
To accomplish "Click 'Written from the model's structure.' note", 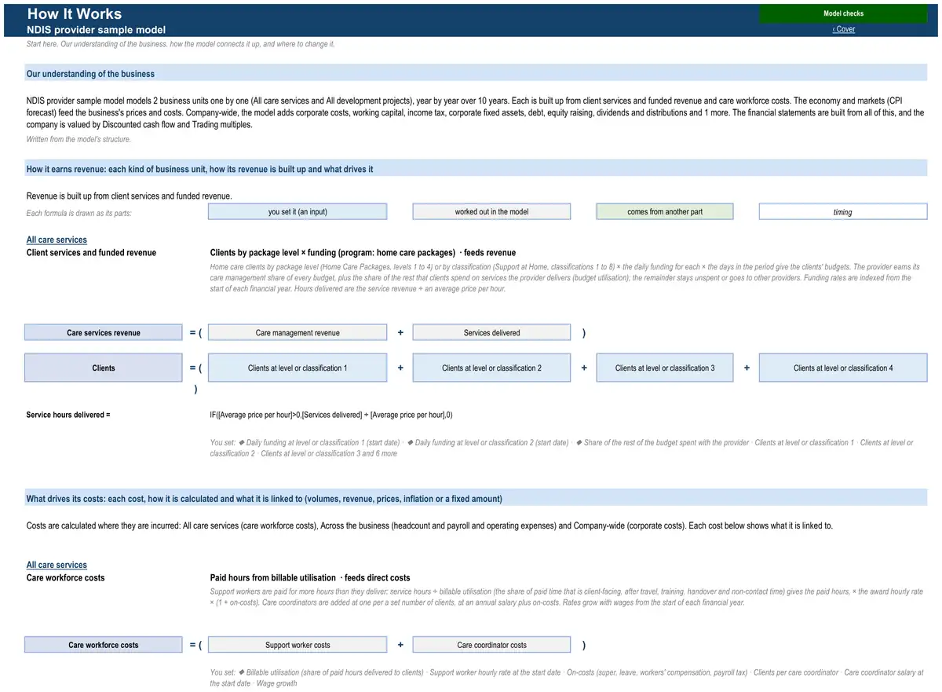I will click(x=78, y=140).
